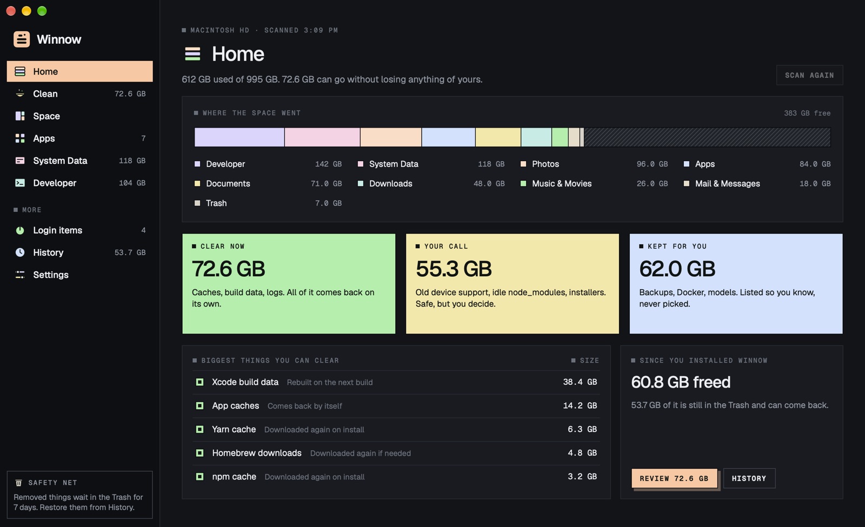Click the Safety Net trash icon
This screenshot has width=865, height=527.
tap(18, 483)
